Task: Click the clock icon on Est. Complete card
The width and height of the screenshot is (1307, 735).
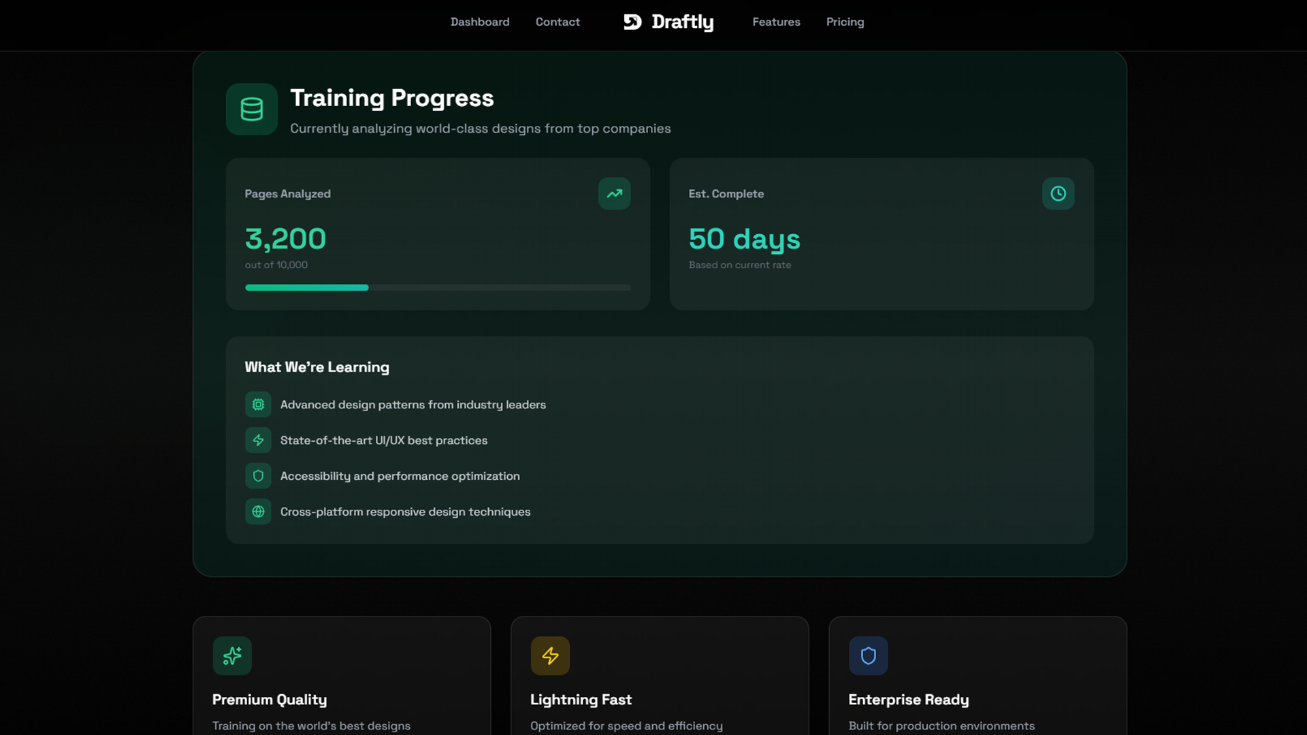Action: click(1058, 193)
